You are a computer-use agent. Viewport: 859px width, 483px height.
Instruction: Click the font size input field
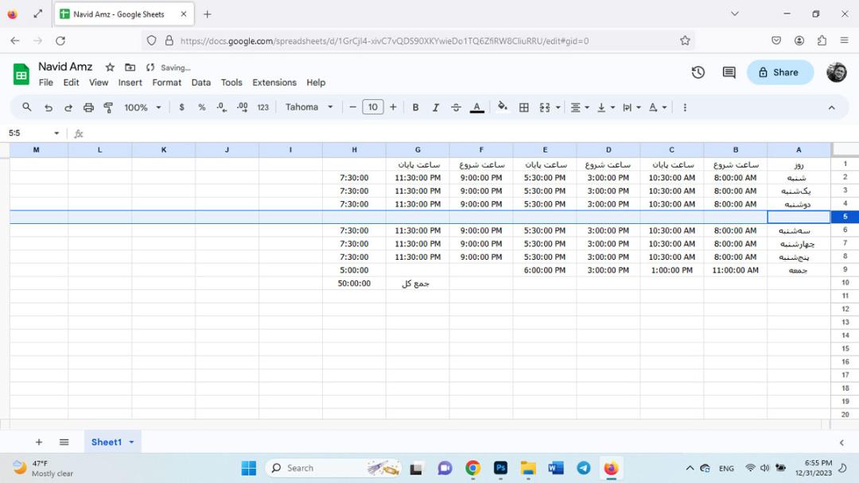coord(372,107)
